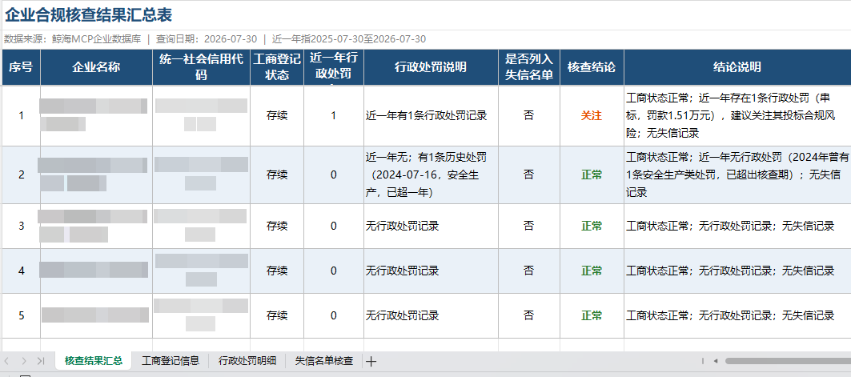Viewport: 851px width, 377px height.
Task: Select serial number 4 cell
Action: [21, 271]
